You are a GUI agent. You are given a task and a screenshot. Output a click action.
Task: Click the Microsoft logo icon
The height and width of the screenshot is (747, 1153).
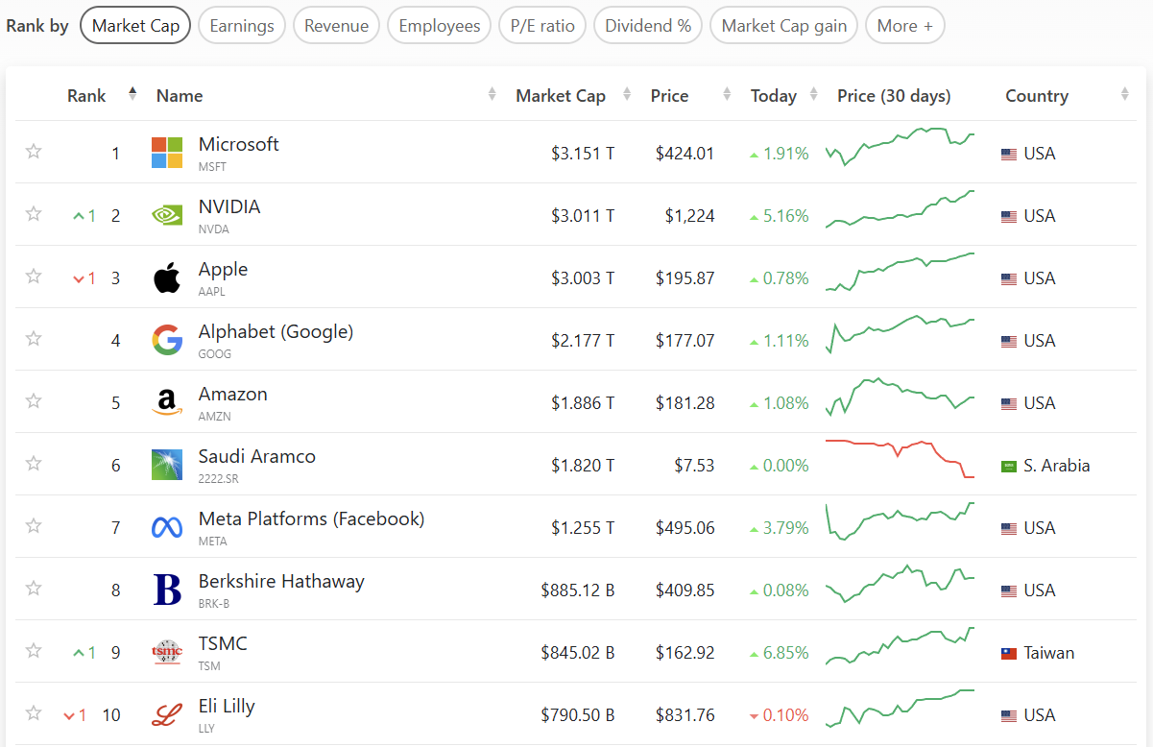click(x=167, y=153)
